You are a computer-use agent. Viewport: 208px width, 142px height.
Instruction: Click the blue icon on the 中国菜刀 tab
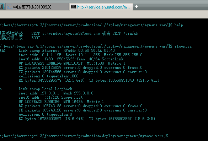point(10,7)
